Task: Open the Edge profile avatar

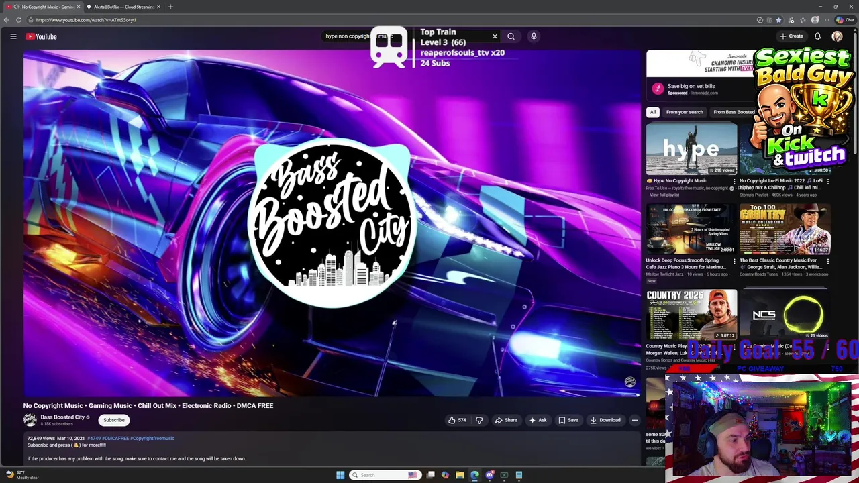Action: coord(815,20)
